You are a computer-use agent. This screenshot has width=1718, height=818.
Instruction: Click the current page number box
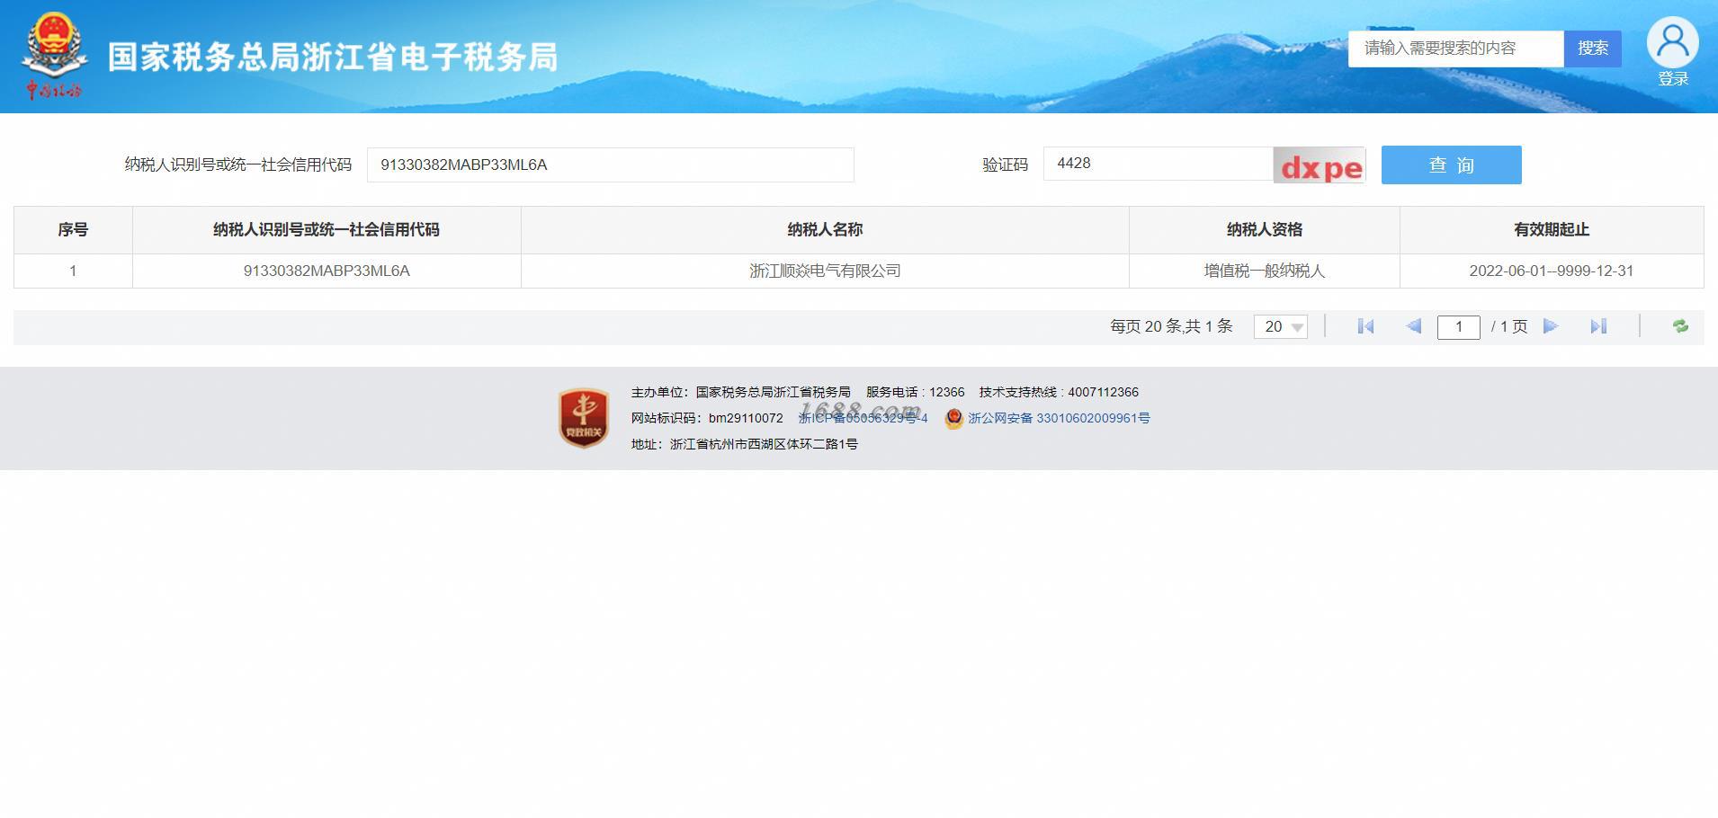click(x=1459, y=326)
